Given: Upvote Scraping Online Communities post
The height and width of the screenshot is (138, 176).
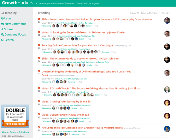Looking at the screenshot, I should 39,45.
